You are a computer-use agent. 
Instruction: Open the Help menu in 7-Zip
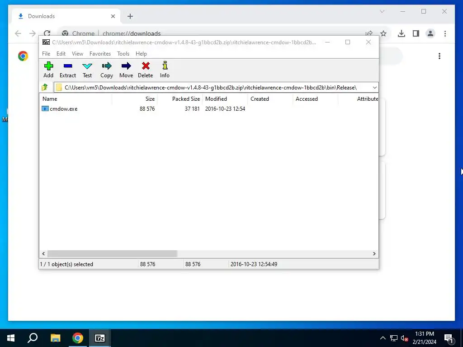point(141,53)
